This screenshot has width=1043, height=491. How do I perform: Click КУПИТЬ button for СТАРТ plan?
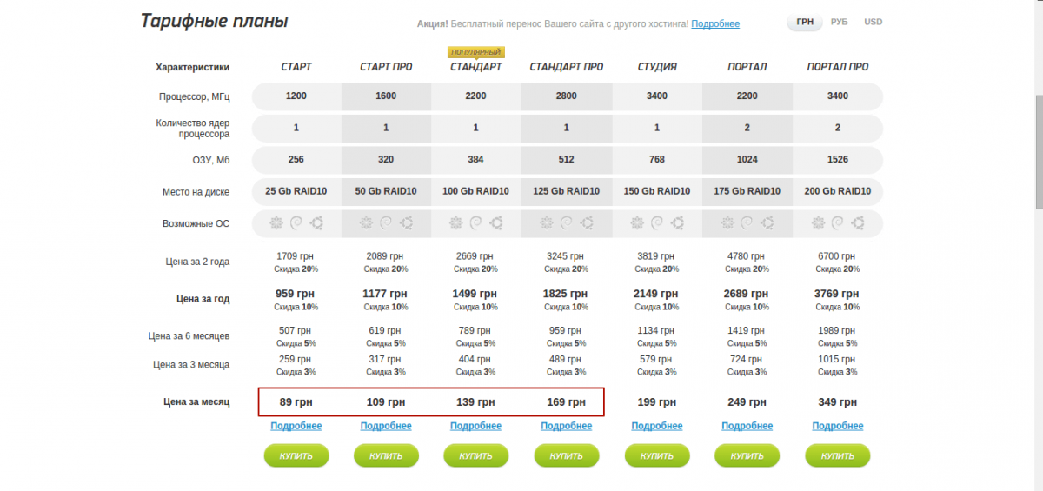coord(296,455)
